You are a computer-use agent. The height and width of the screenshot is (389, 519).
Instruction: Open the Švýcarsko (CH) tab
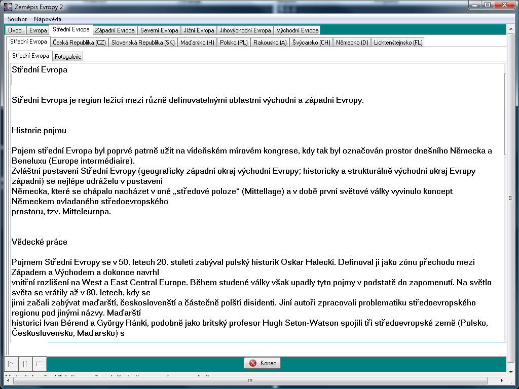[311, 43]
